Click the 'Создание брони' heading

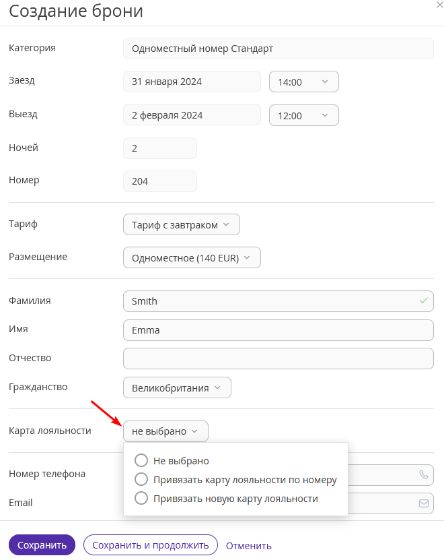coord(76,11)
